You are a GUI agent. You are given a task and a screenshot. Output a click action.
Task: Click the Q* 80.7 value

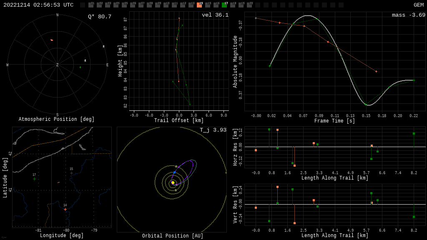click(x=99, y=17)
